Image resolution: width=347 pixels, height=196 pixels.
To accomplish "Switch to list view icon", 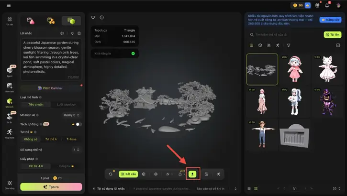I will click(x=249, y=188).
